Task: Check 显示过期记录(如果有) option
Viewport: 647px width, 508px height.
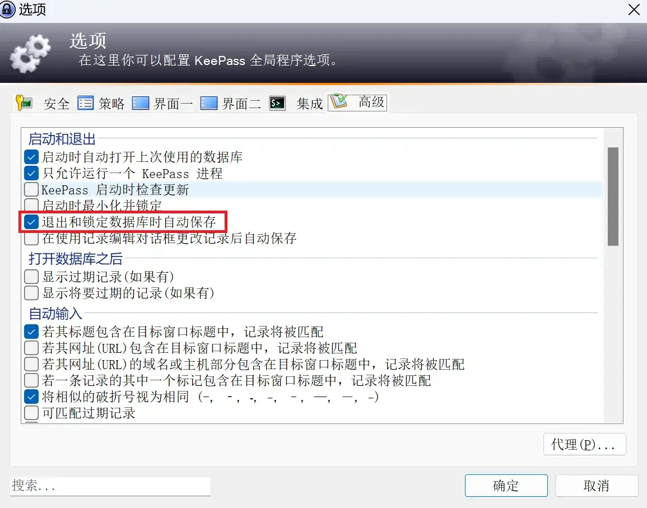Action: [x=31, y=277]
